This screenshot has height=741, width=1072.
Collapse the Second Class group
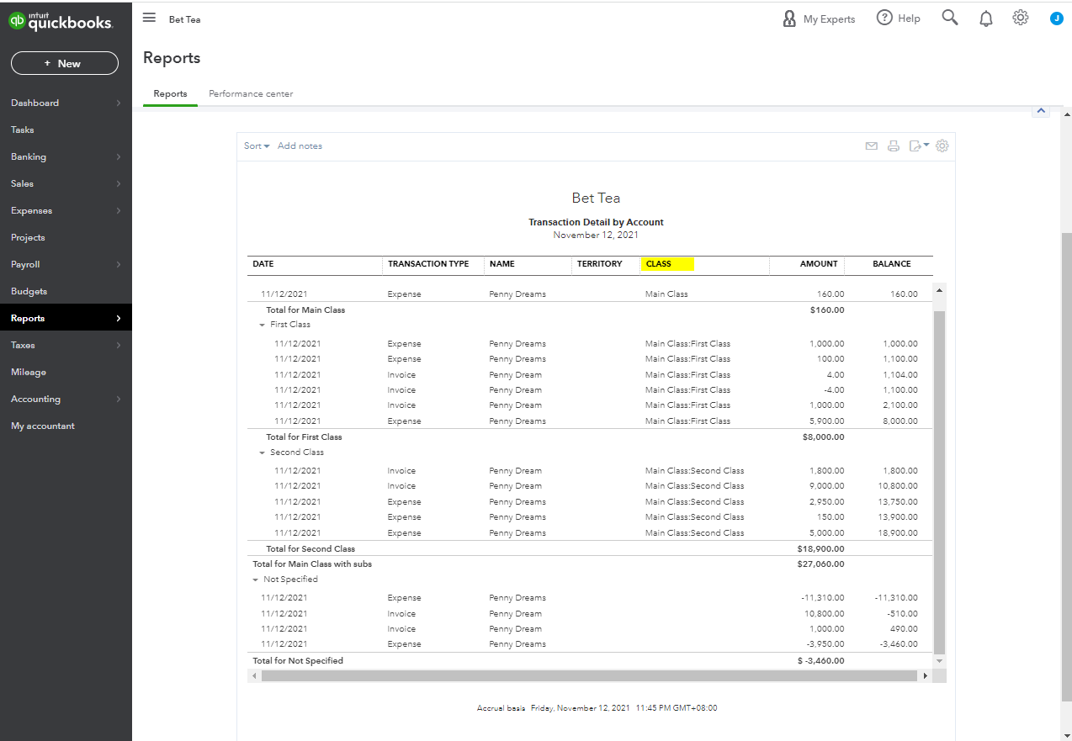point(263,453)
